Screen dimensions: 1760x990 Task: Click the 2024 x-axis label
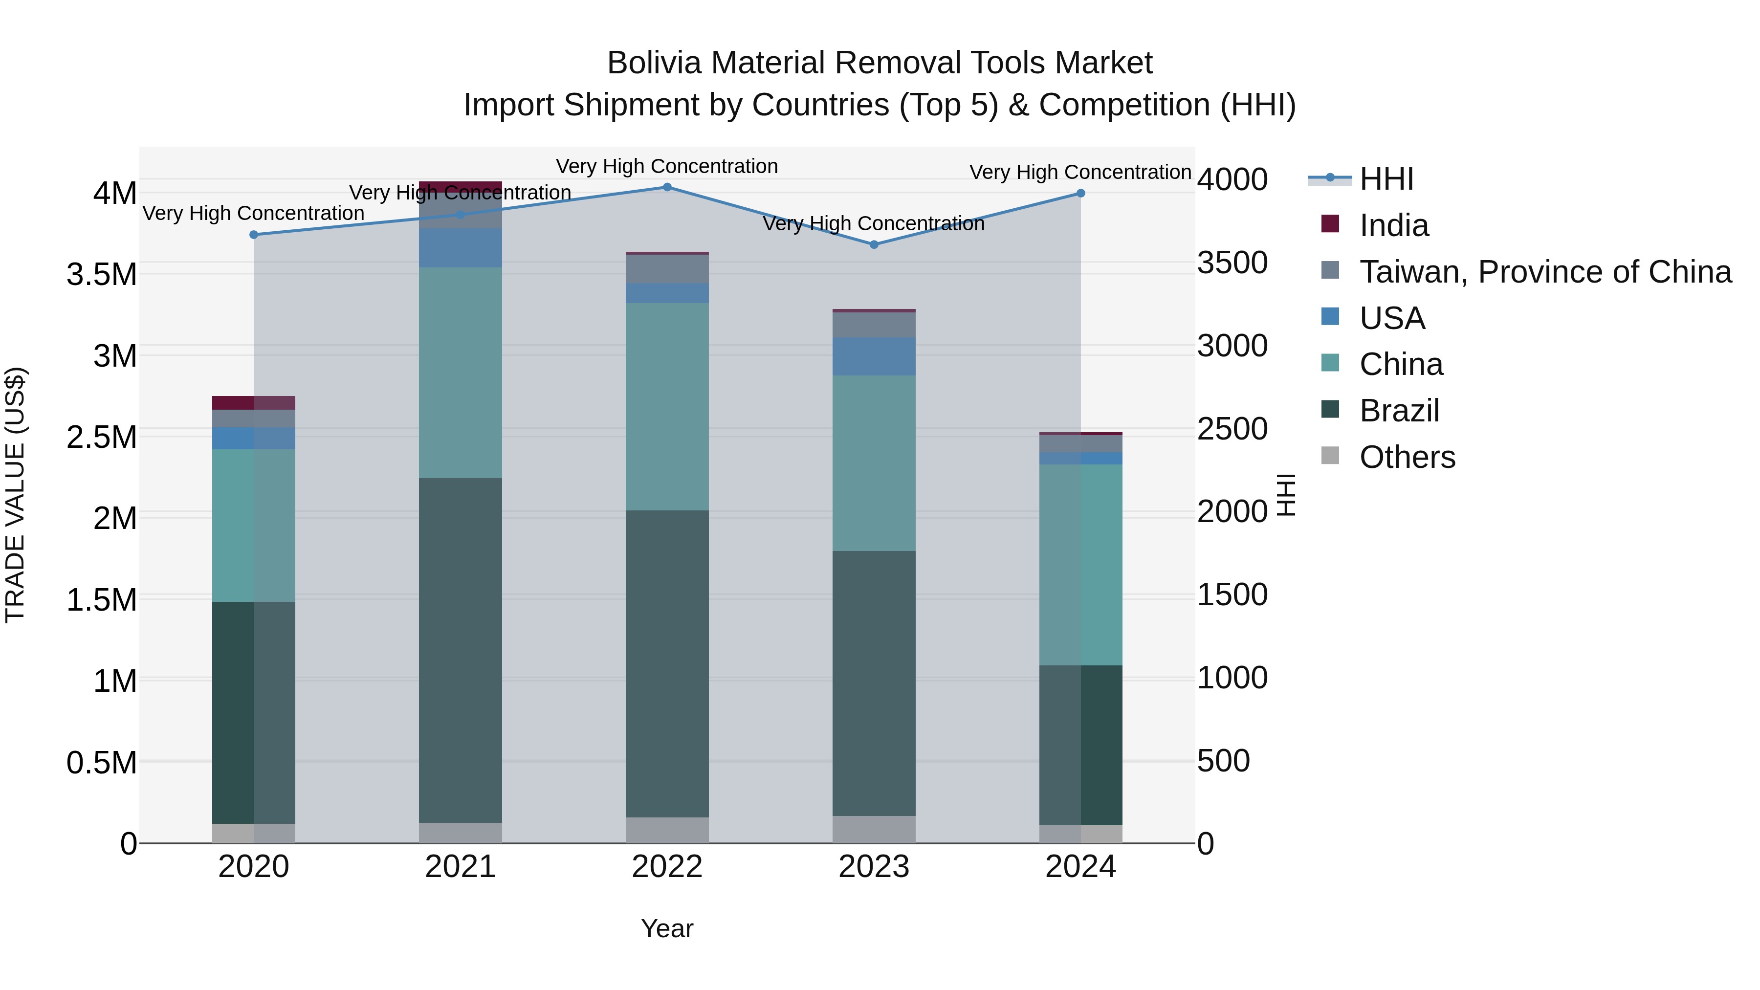(x=1081, y=867)
